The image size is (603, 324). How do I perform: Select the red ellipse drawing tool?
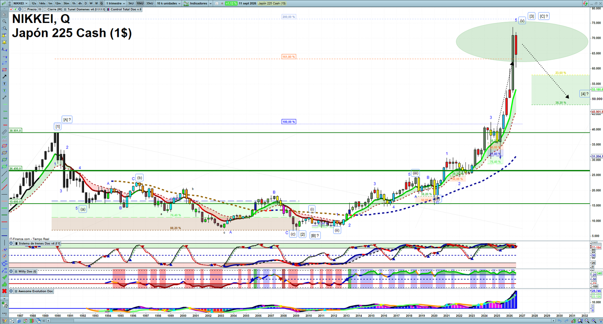point(5,146)
